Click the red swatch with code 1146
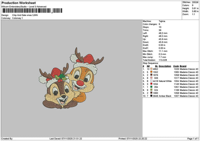 [x=151, y=84]
